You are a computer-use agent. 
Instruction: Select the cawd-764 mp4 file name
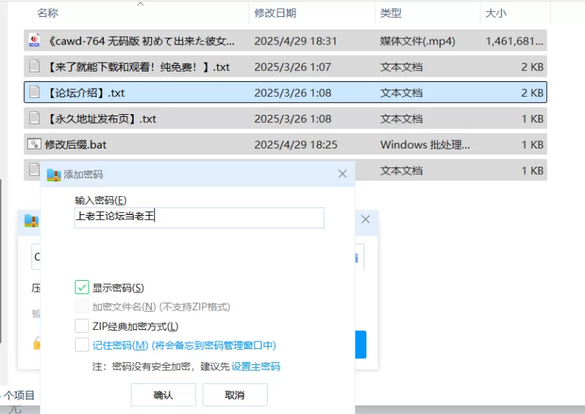[141, 41]
